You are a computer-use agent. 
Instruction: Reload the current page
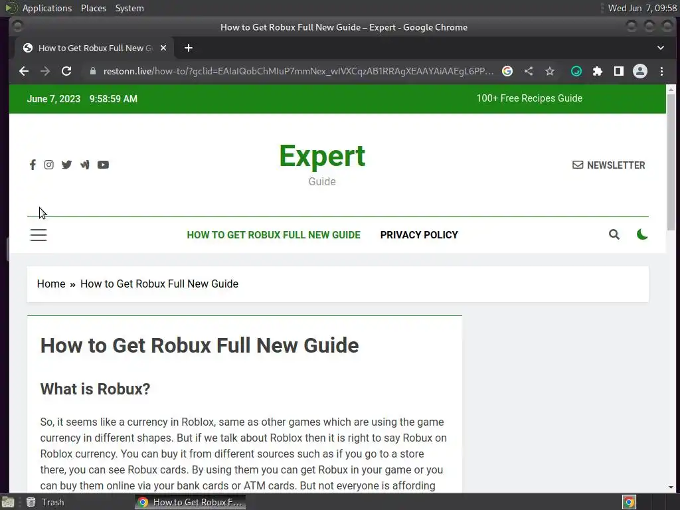click(66, 71)
